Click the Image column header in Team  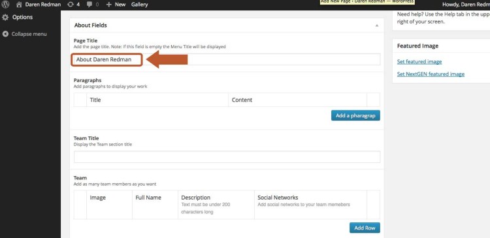click(98, 198)
